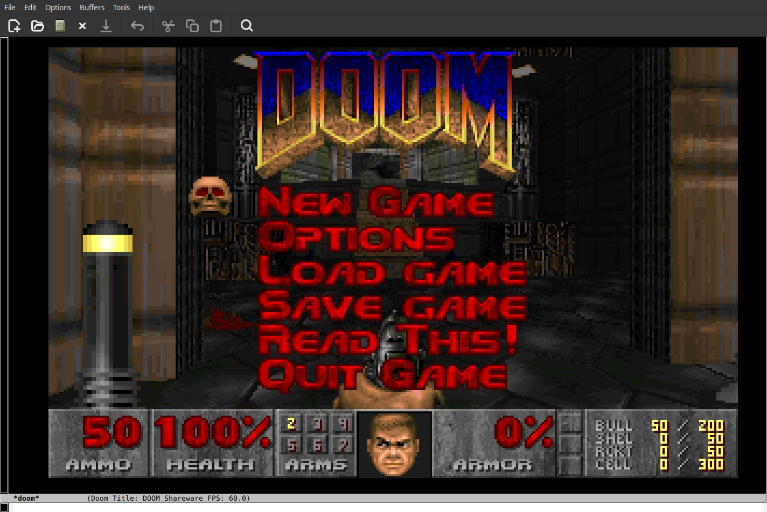Click the Undo arrow toolbar icon

click(137, 26)
